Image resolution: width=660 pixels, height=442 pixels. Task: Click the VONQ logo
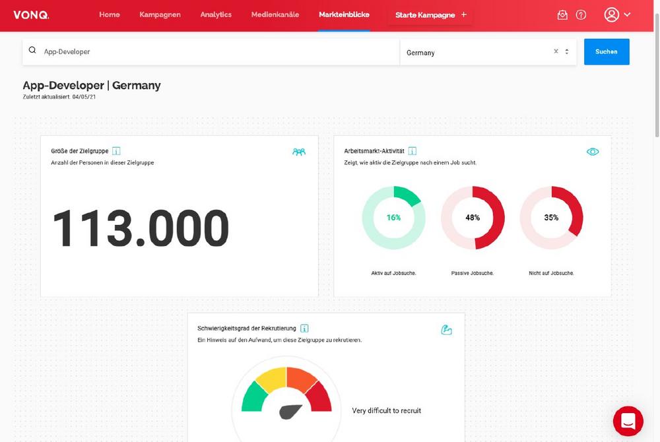31,15
